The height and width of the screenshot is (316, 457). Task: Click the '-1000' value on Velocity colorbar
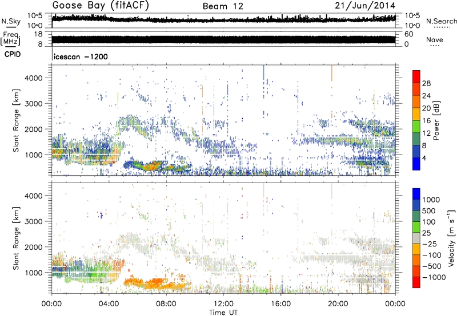click(434, 277)
